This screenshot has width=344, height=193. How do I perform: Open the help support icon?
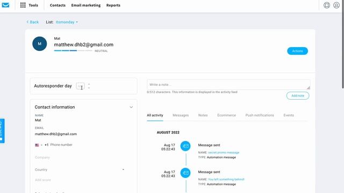tap(327, 5)
